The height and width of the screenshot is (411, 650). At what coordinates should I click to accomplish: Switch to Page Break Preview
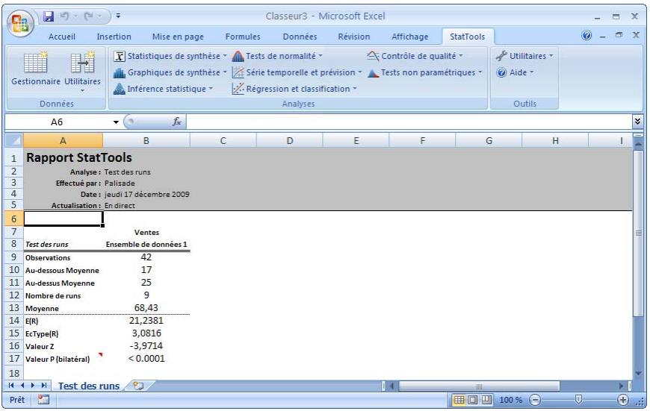486,400
